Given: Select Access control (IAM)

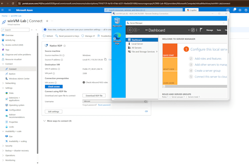Looking at the screenshot, I should [14, 45].
